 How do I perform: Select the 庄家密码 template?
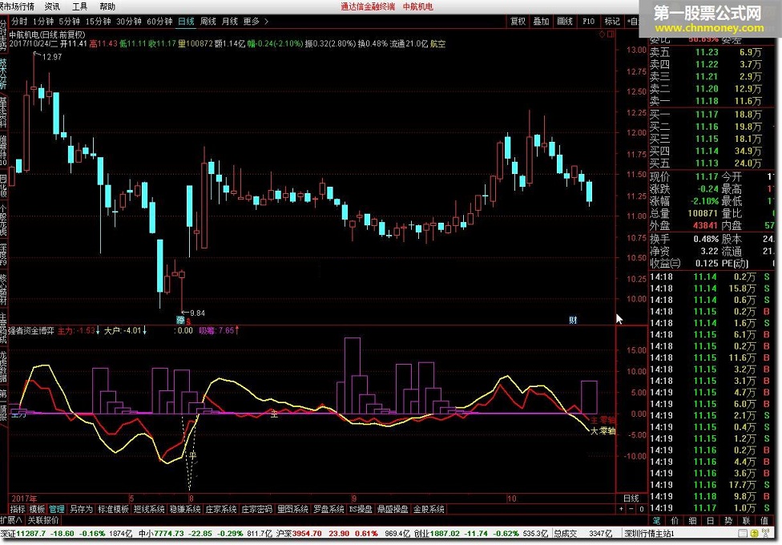point(257,510)
